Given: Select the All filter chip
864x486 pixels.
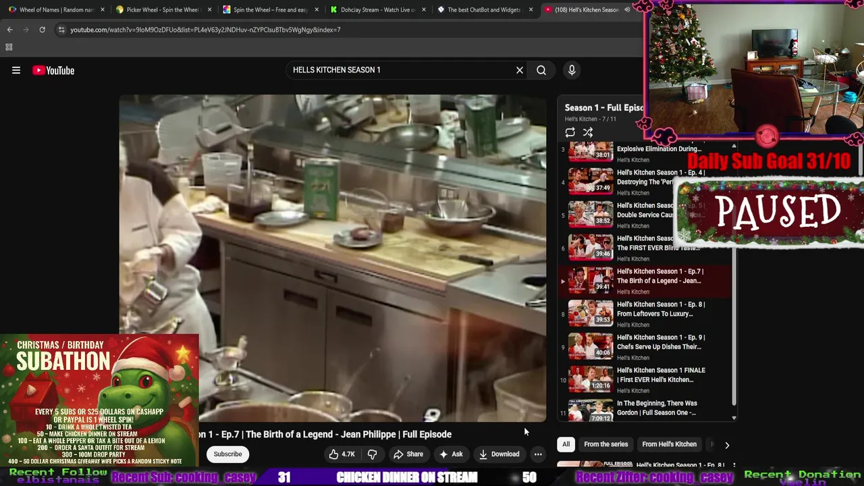Looking at the screenshot, I should coord(566,444).
